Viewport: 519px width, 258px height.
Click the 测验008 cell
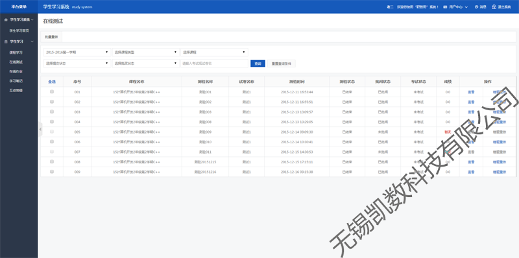coord(205,122)
